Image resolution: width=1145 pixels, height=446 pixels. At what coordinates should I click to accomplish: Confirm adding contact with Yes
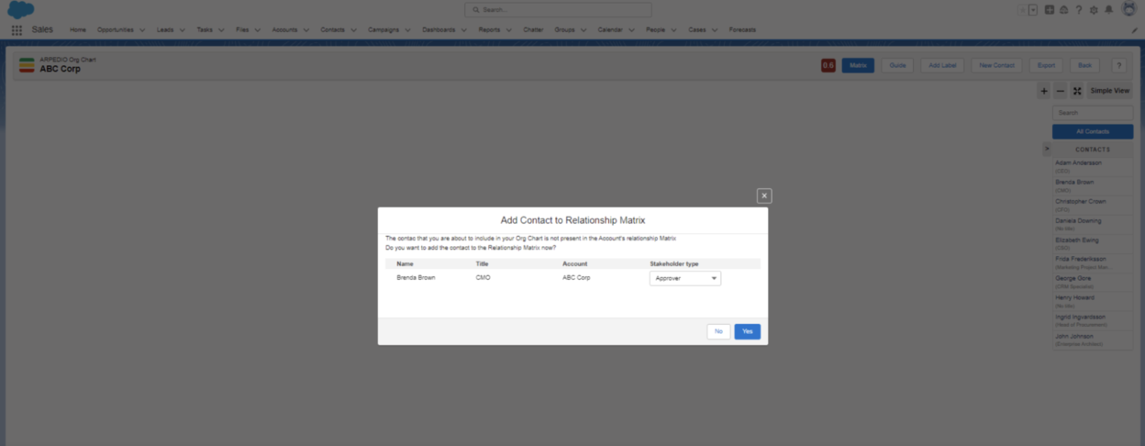(747, 331)
